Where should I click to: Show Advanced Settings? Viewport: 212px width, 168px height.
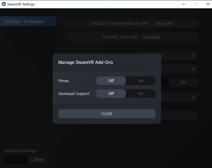pyautogui.click(x=39, y=159)
